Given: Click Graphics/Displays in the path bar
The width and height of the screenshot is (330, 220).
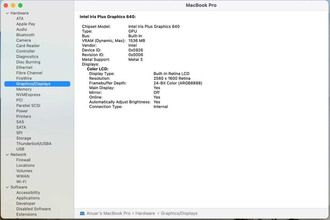Looking at the screenshot, I should point(179,213).
